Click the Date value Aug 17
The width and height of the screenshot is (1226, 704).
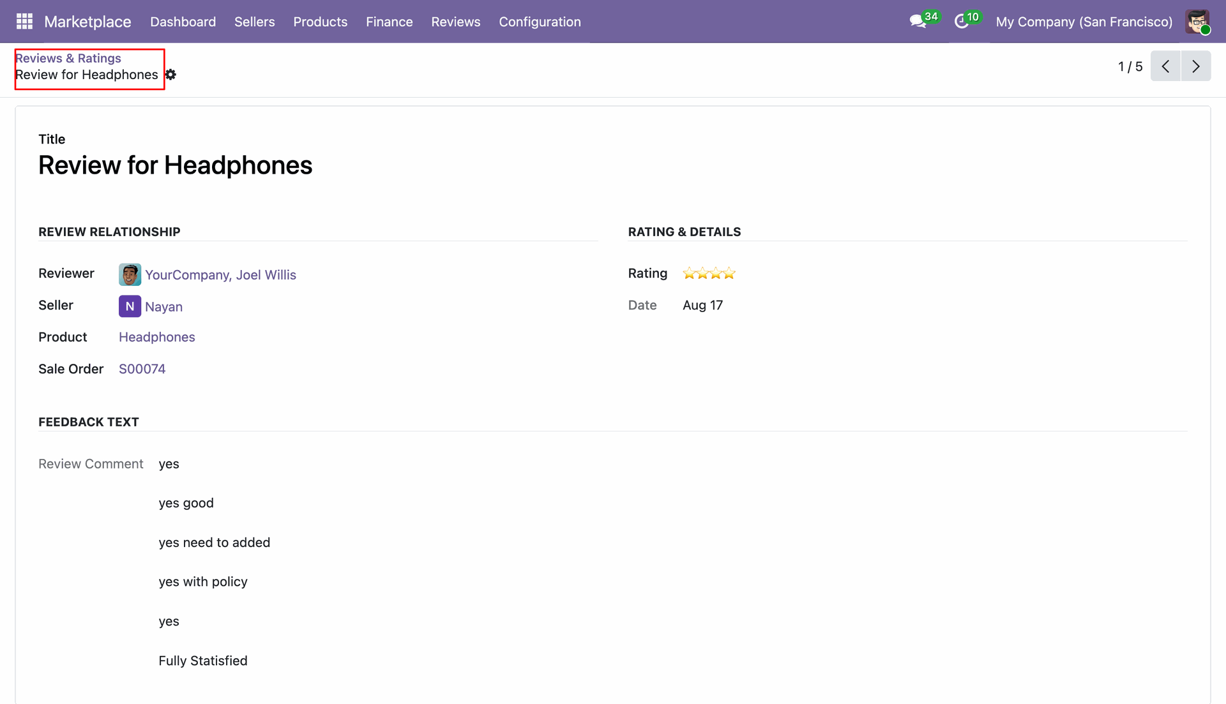702,305
